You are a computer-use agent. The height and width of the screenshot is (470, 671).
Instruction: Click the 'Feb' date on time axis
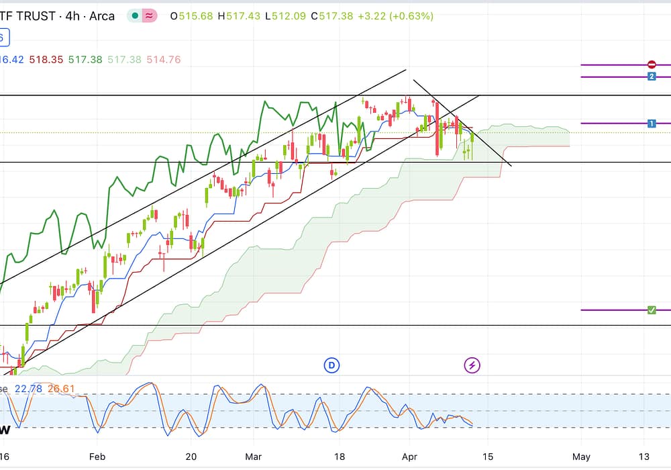pyautogui.click(x=97, y=457)
